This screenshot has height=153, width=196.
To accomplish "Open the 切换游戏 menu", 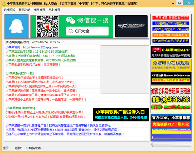I will [9, 10].
